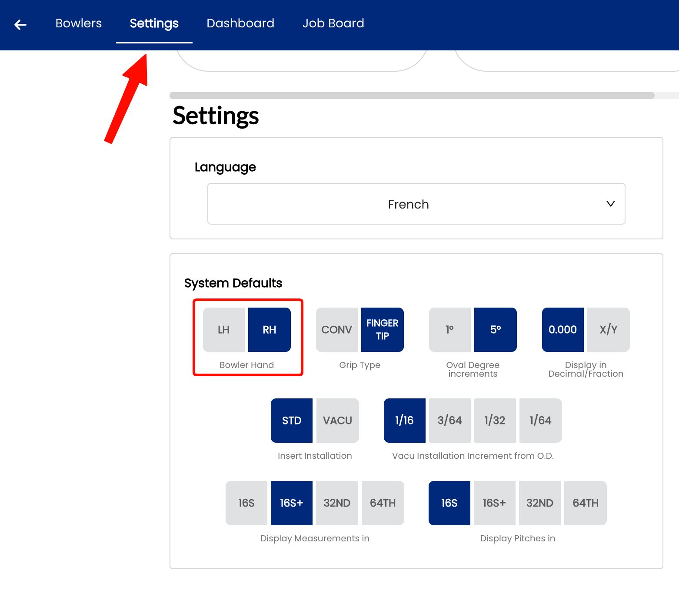The height and width of the screenshot is (590, 679).
Task: Select STD insert installation
Action: pyautogui.click(x=292, y=421)
